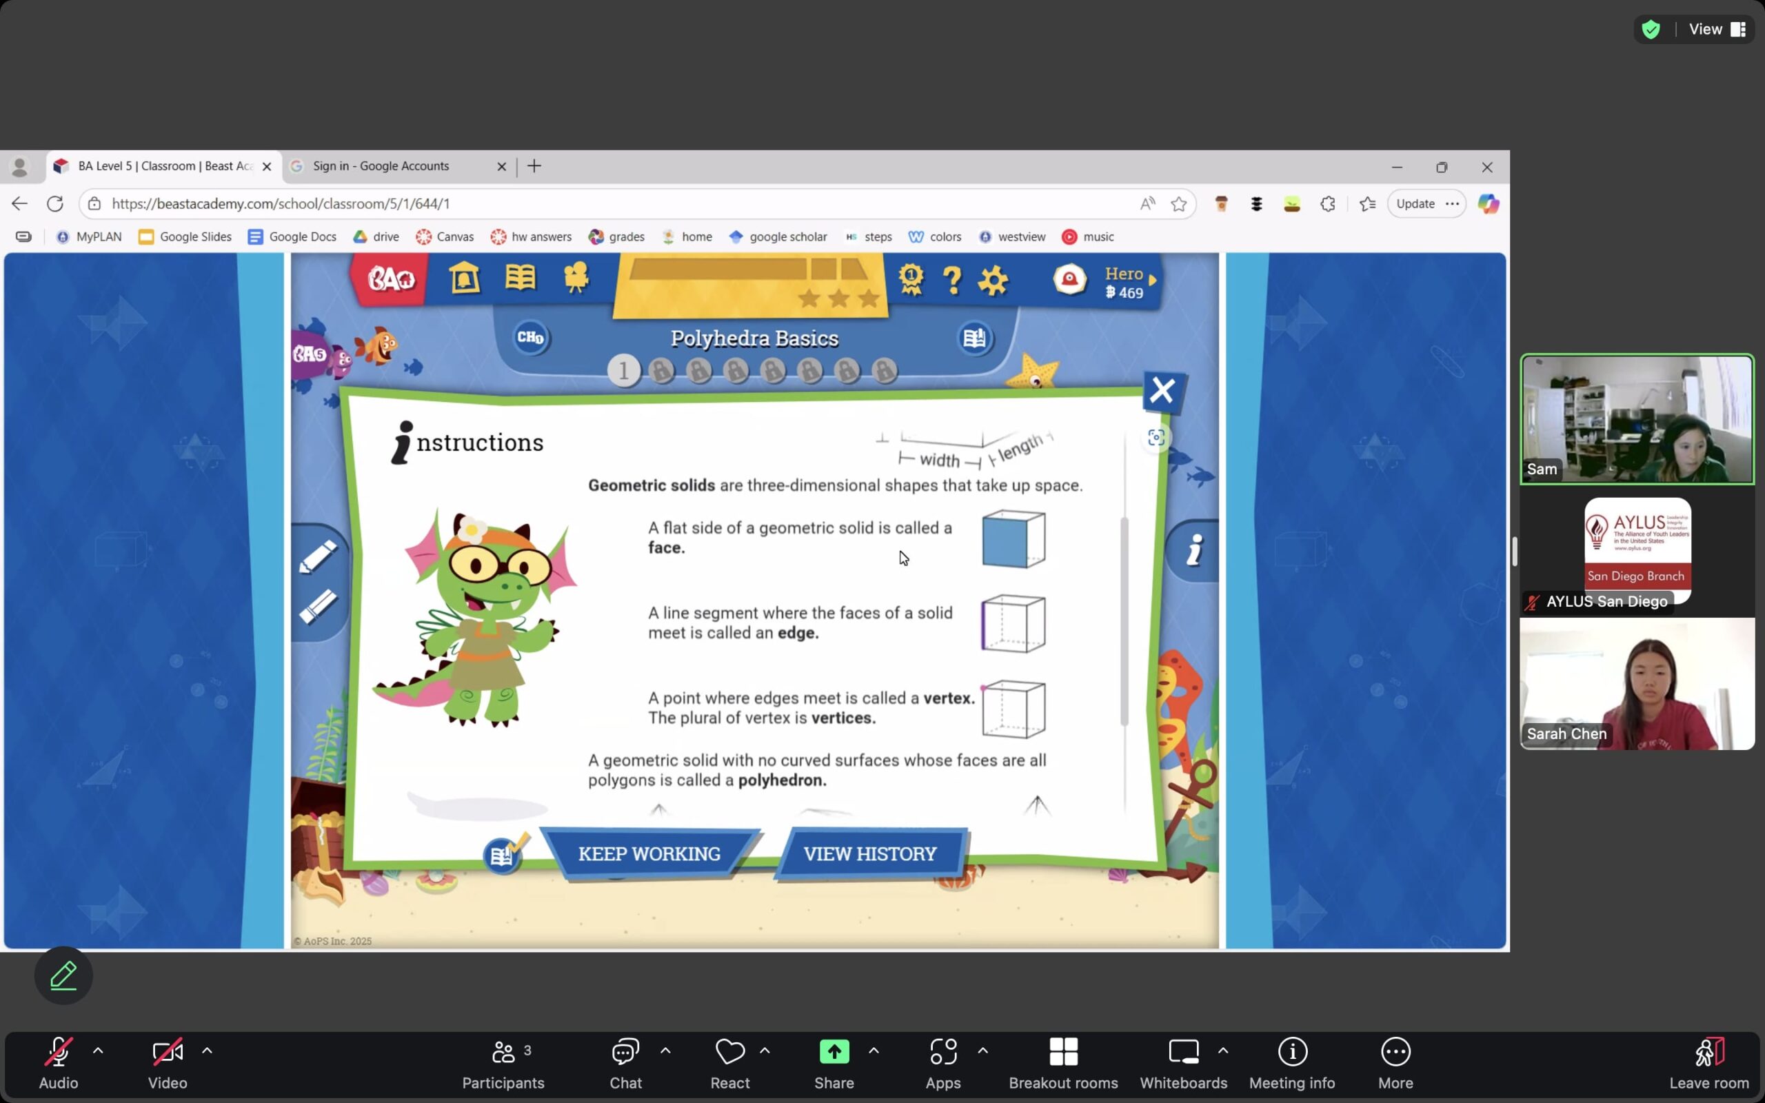Expand the Chat options chevron
This screenshot has width=1765, height=1103.
[x=665, y=1051]
